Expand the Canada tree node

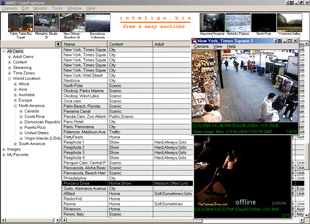[21, 111]
